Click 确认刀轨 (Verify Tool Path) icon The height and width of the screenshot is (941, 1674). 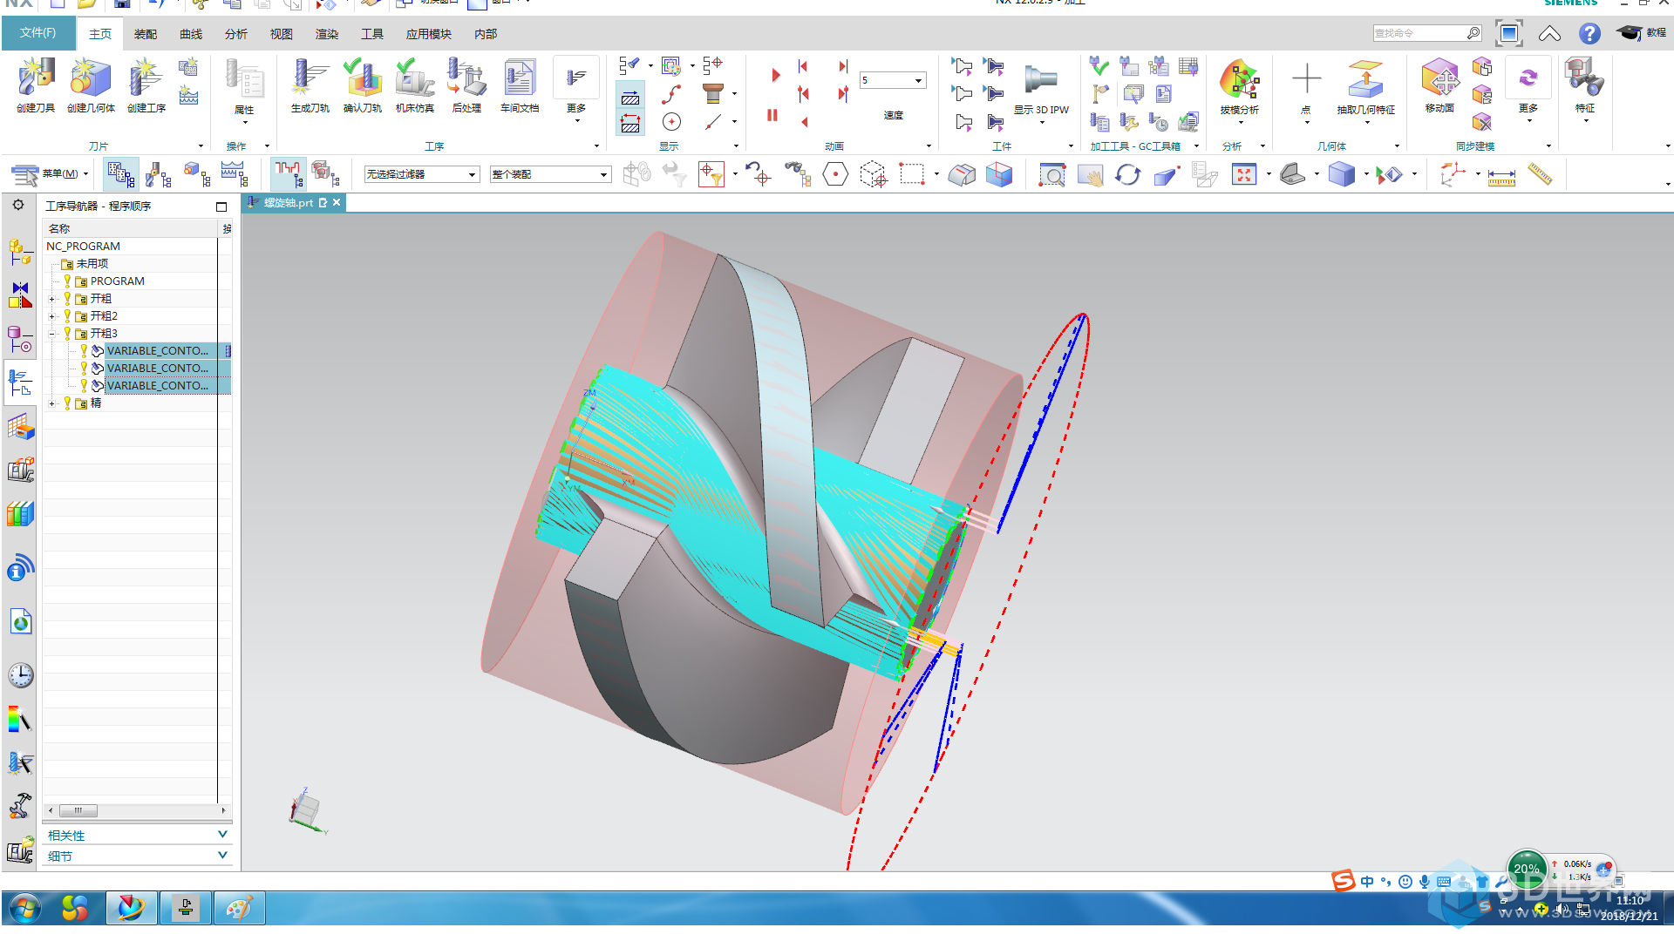[362, 85]
